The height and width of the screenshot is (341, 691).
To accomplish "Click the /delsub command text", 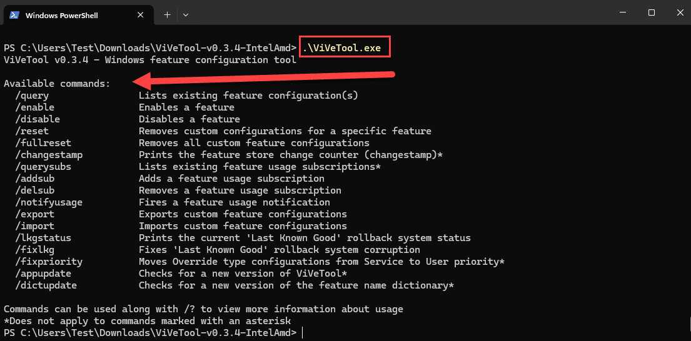I will (x=35, y=190).
